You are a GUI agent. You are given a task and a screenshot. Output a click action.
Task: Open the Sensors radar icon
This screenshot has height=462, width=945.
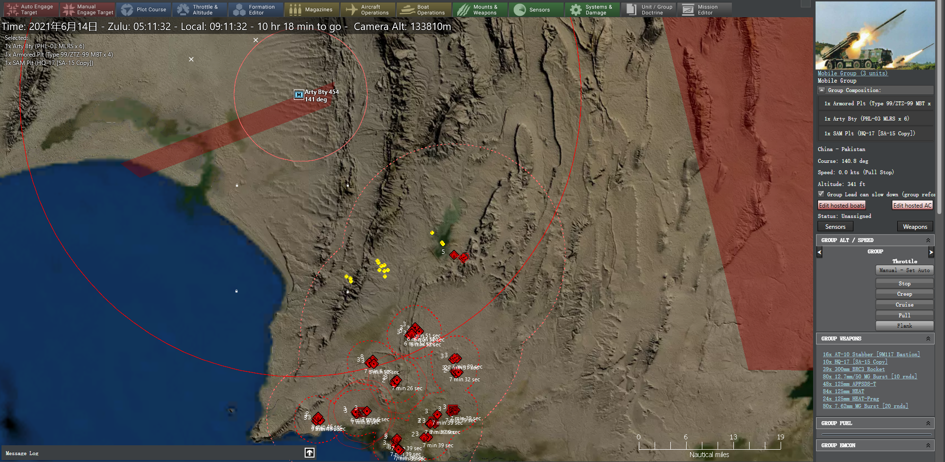pos(520,9)
